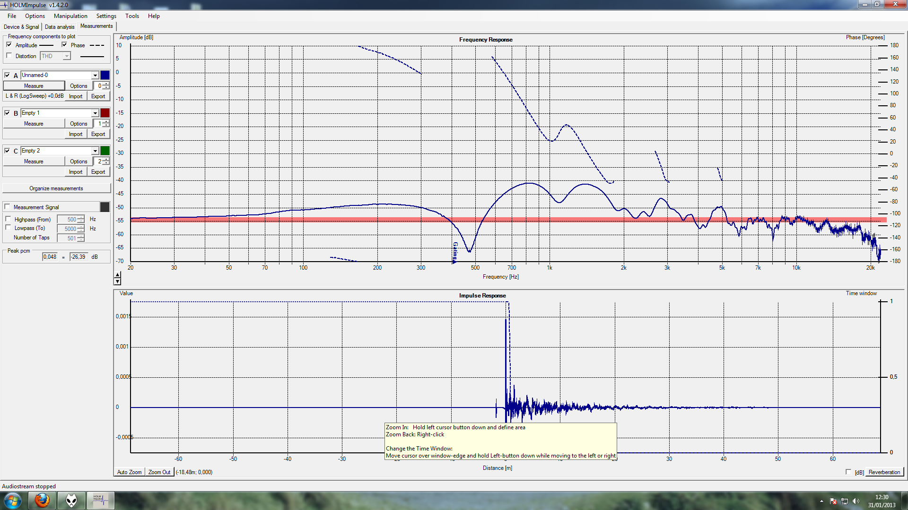
Task: Switch to HOLMImpulse taskbar window
Action: click(x=100, y=501)
